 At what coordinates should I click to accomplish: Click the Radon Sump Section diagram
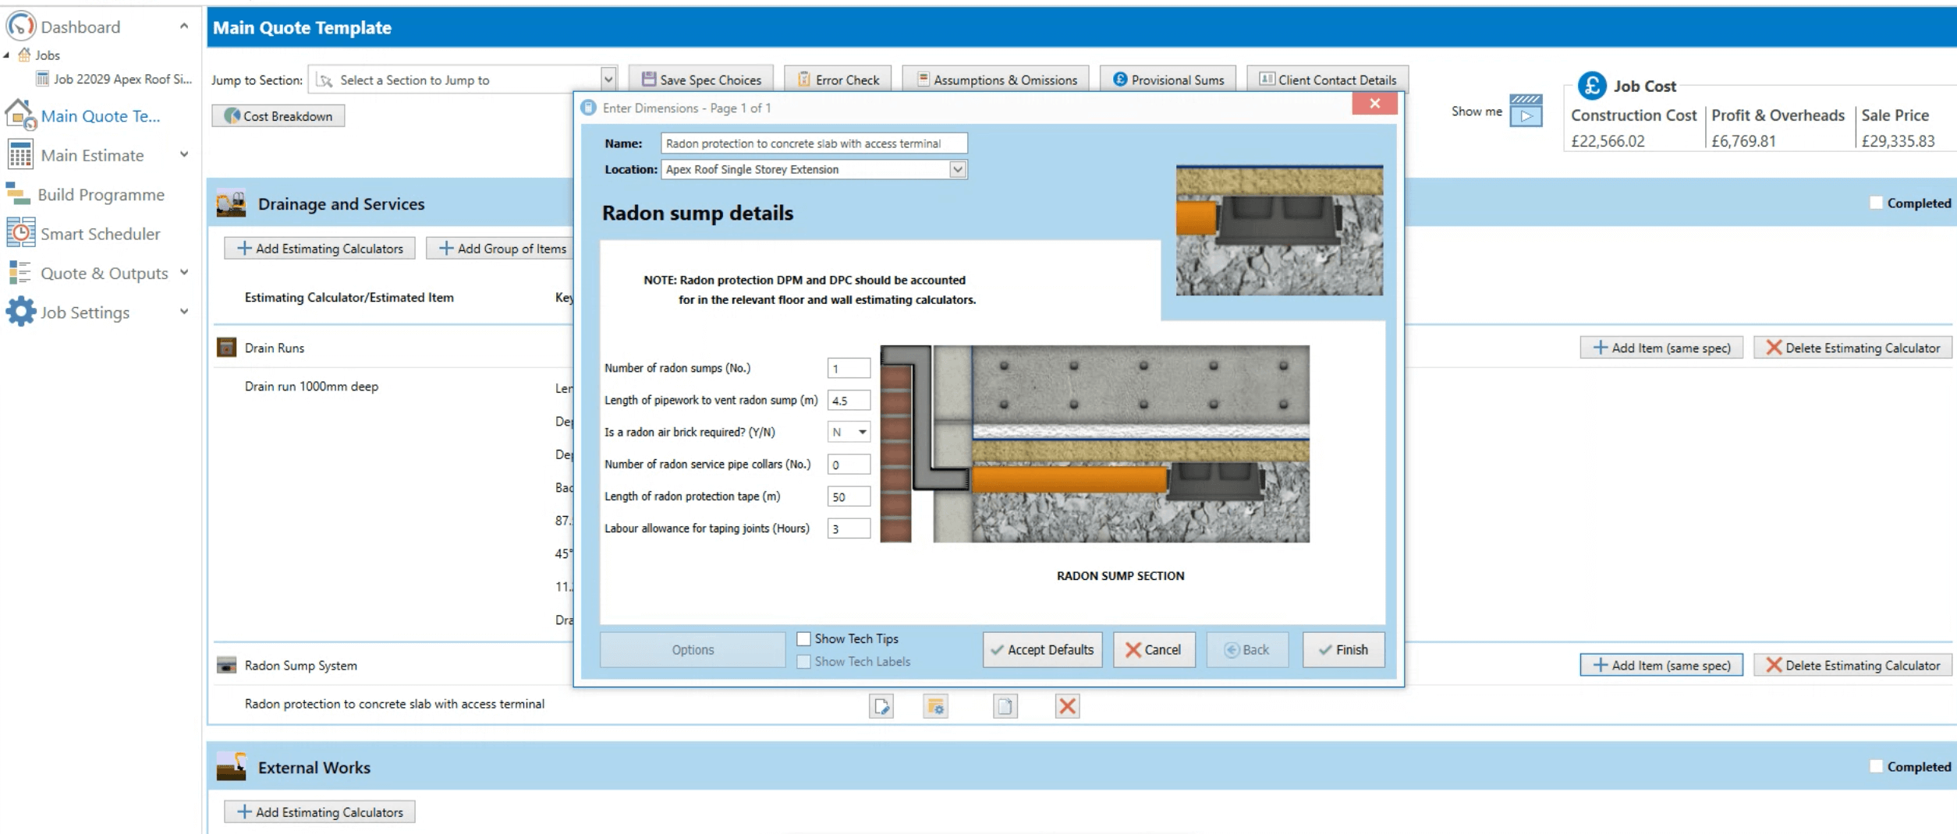(1094, 444)
